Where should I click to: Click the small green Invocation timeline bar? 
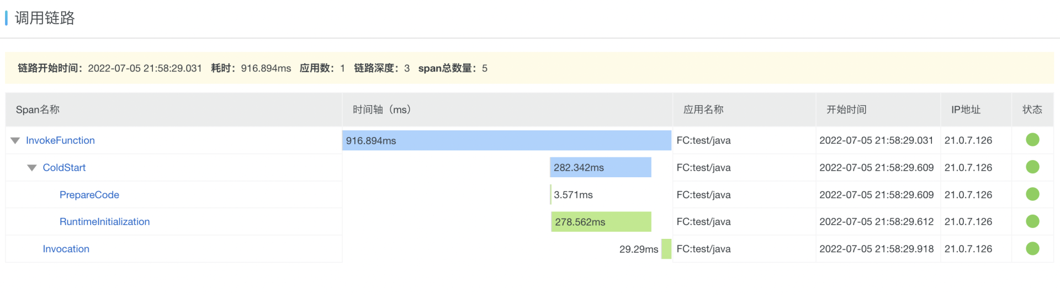pos(666,249)
